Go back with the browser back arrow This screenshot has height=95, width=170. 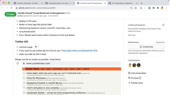pos(3,8)
